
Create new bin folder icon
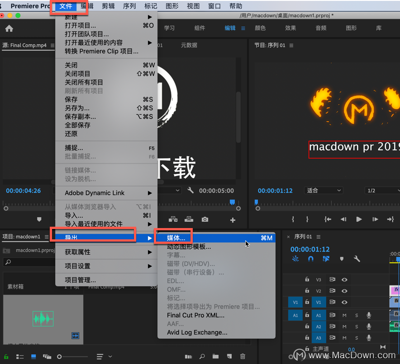pyautogui.click(x=215, y=356)
